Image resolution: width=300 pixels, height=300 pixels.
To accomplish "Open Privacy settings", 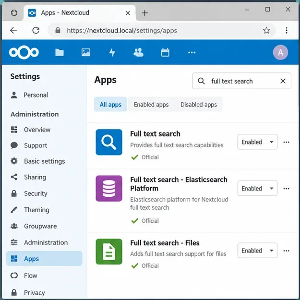I will 44,292.
